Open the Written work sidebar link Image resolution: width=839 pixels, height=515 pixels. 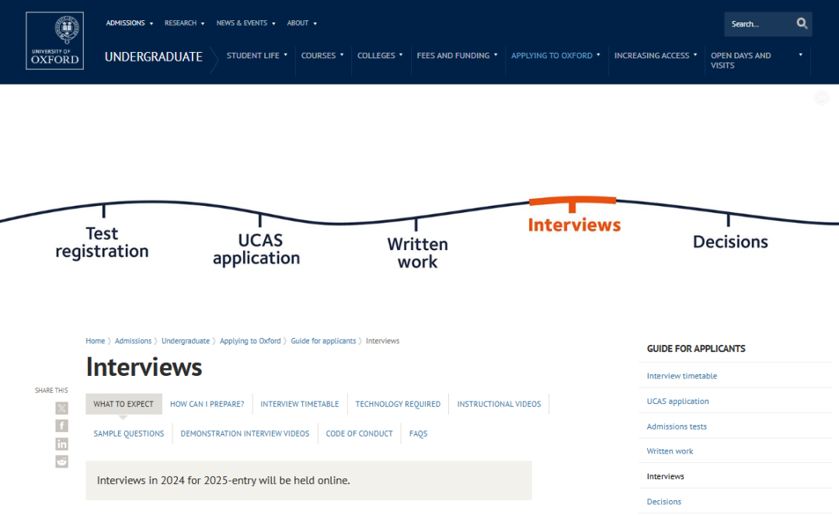[670, 451]
